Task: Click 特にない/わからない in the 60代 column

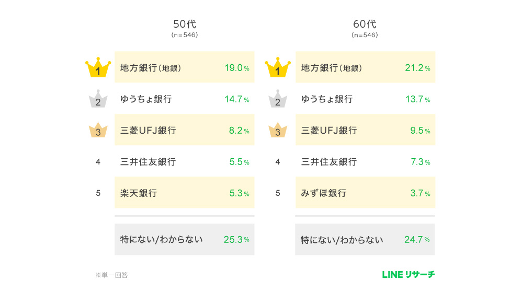Action: (342, 240)
